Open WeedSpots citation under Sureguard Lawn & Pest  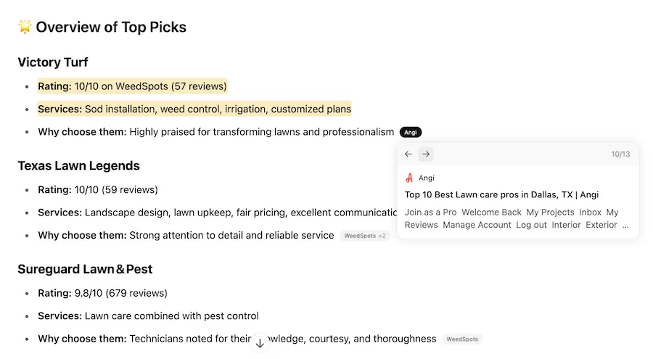click(461, 339)
